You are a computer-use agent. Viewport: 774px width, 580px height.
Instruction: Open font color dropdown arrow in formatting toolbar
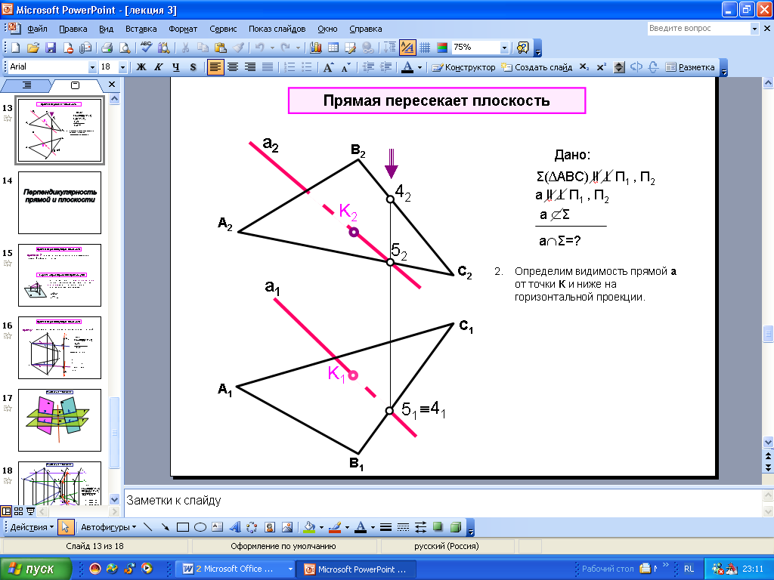pyautogui.click(x=420, y=67)
